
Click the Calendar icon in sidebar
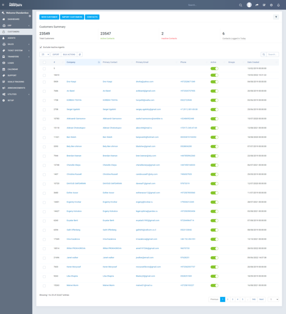click(x=3, y=69)
